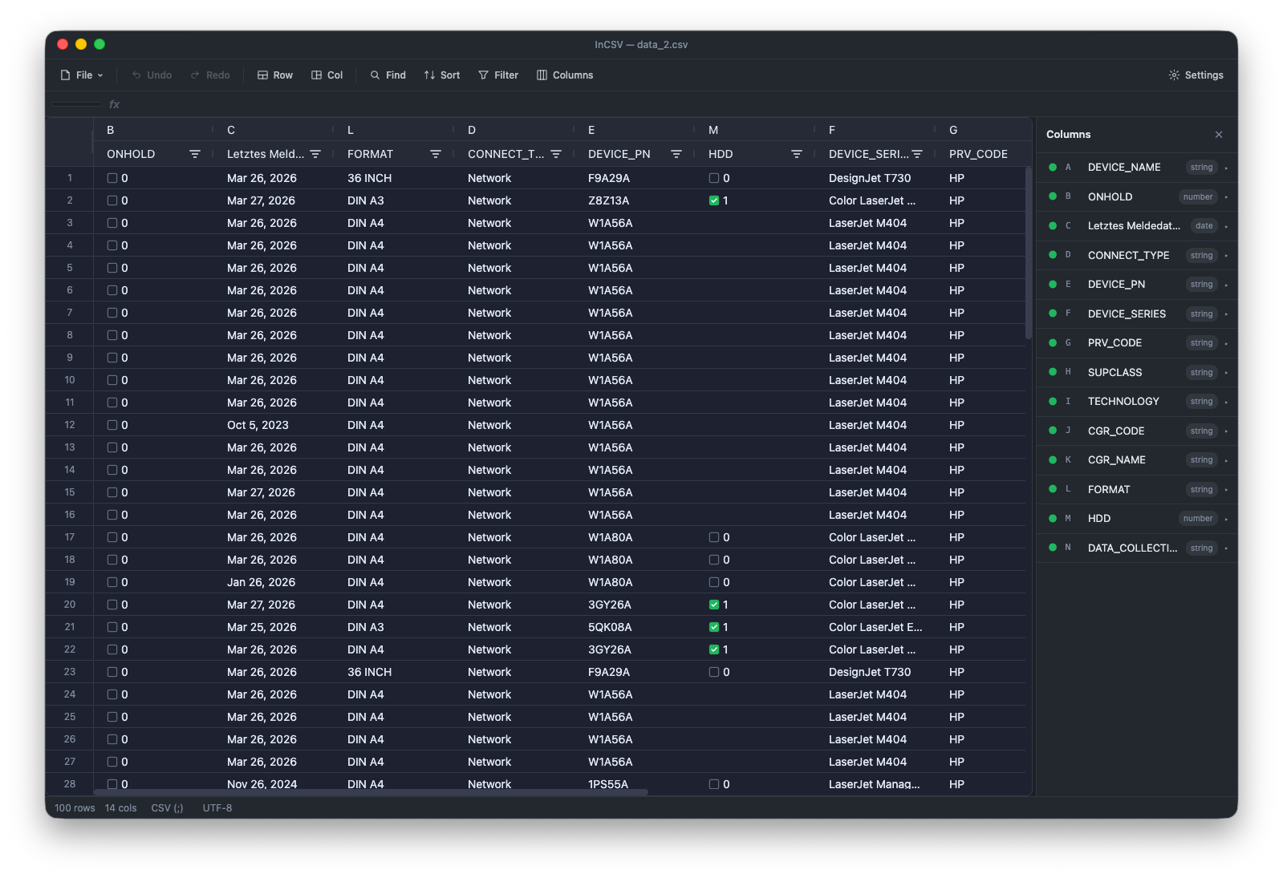Uncheck the HDD checkbox in row 20

tap(714, 605)
